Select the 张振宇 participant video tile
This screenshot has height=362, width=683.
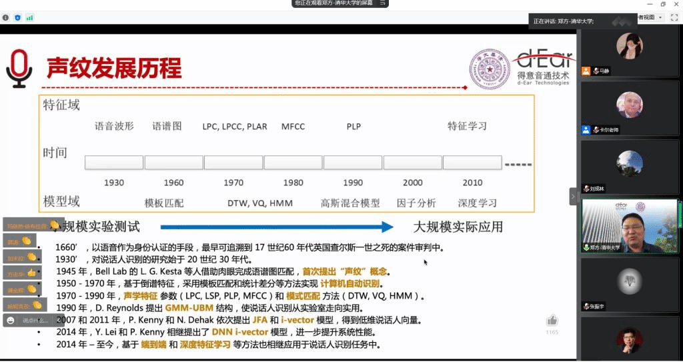point(629,283)
